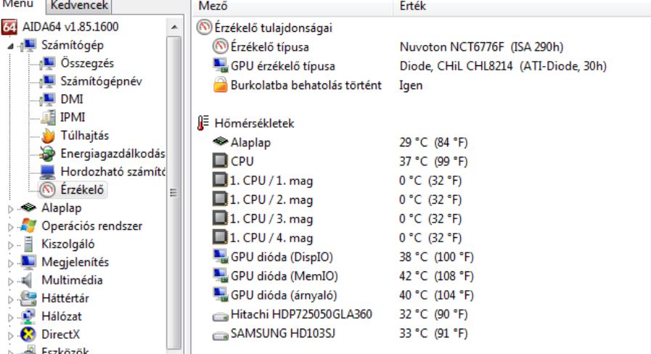Select the '1. CPU / 2. mag' row
Image resolution: width=651 pixels, height=354 pixels.
(x=271, y=200)
